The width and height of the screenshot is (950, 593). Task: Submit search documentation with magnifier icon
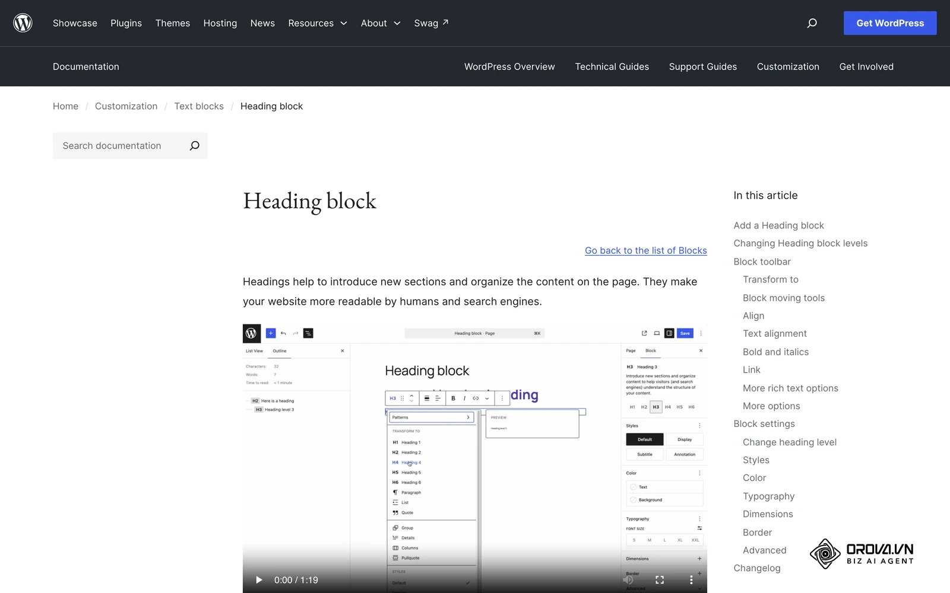[194, 146]
